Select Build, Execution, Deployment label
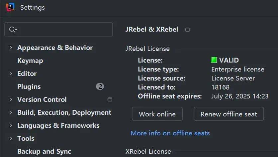This screenshot has height=157, width=278. [64, 112]
